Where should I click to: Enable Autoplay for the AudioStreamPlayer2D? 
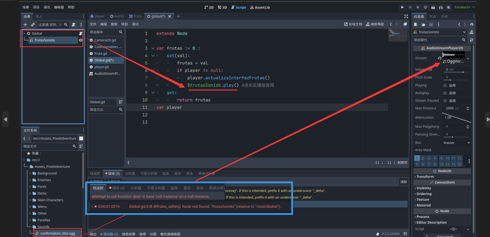445,93
